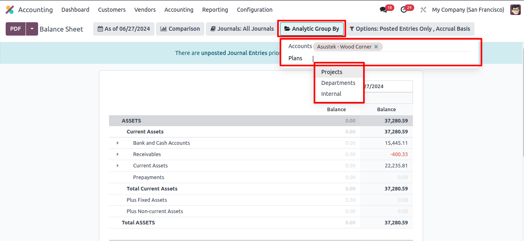Export report with PDF button
The width and height of the screenshot is (524, 241).
coord(15,29)
